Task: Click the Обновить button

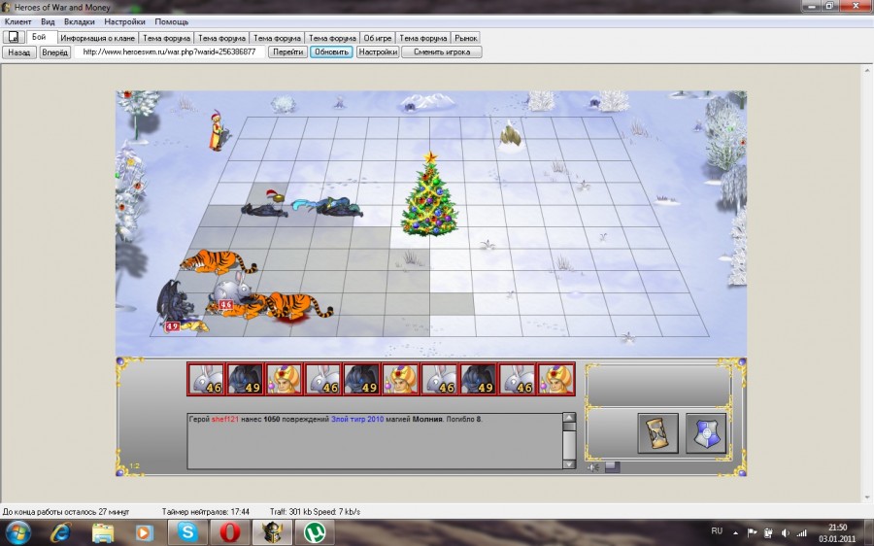Action: click(x=331, y=51)
